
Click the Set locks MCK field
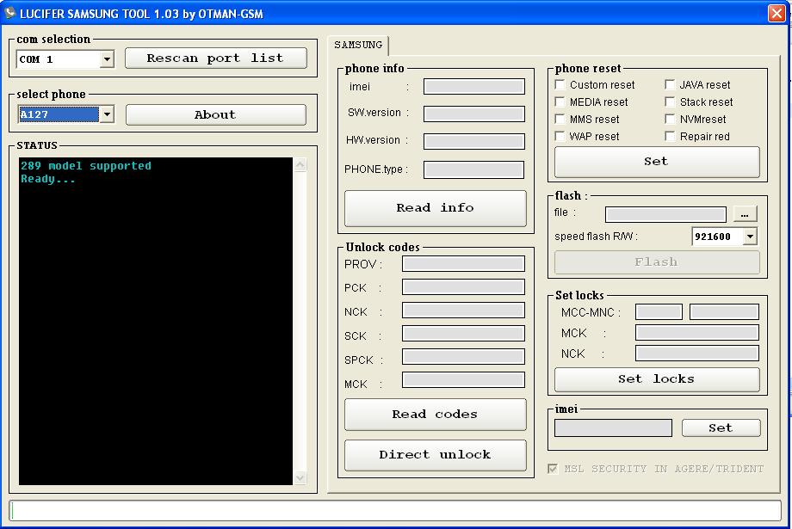point(697,333)
